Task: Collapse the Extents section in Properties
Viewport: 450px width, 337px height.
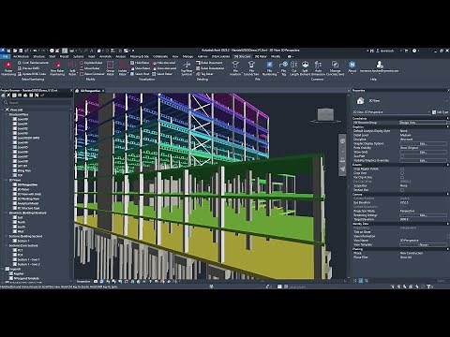Action: (x=448, y=165)
